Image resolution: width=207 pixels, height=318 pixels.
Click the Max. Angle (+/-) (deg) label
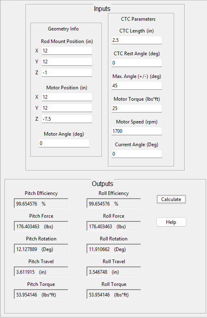tap(137, 76)
